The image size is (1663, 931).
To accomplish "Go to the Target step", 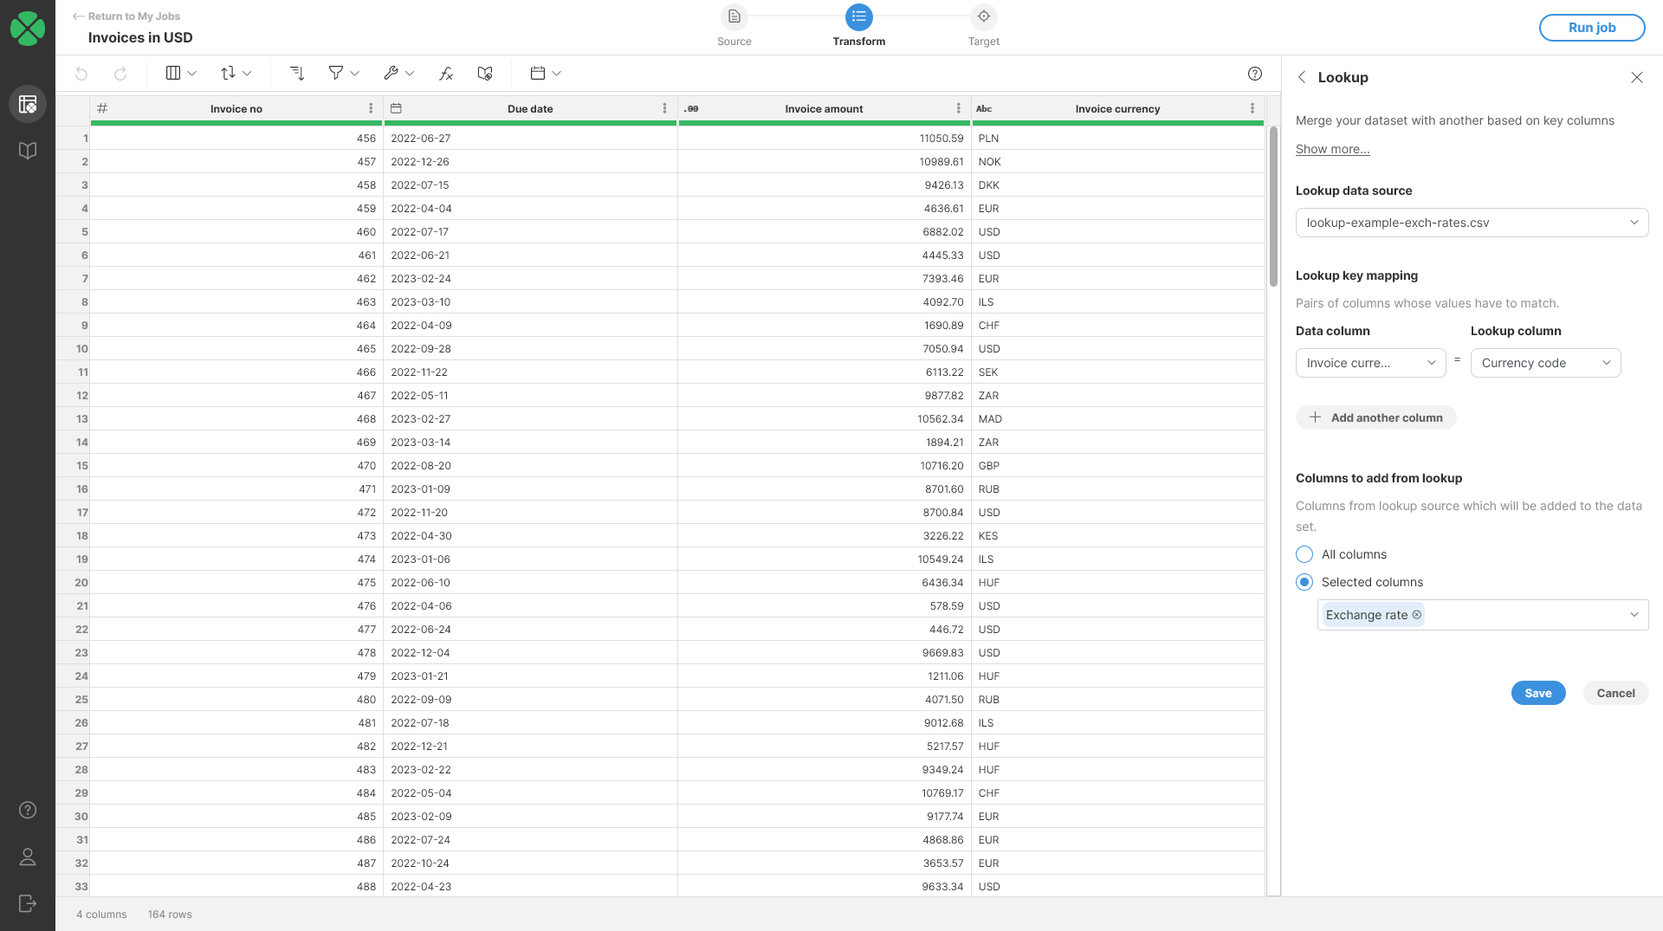I will (x=984, y=16).
